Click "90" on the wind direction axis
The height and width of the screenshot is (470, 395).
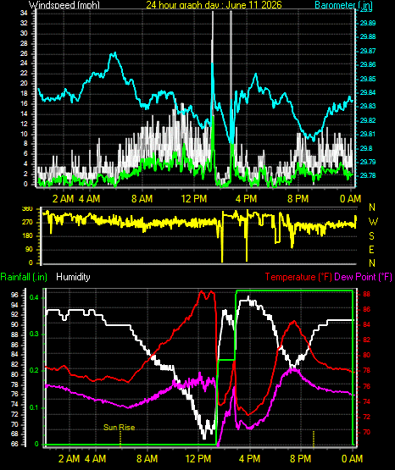[29, 250]
